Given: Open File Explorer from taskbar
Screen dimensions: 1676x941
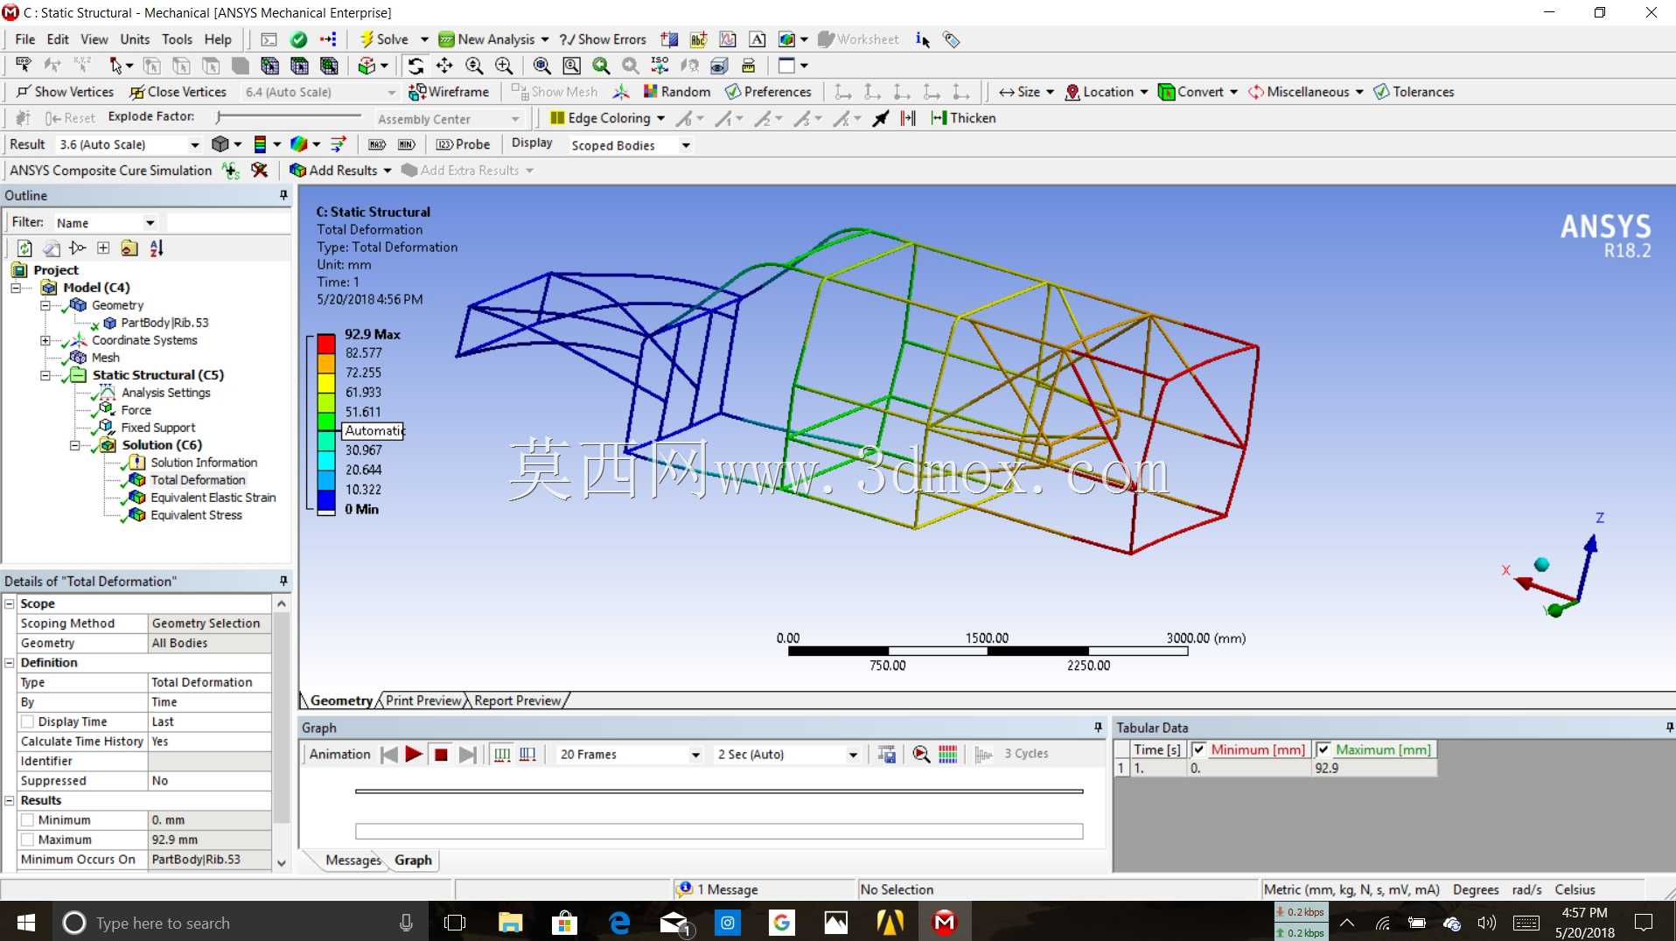Looking at the screenshot, I should point(510,923).
